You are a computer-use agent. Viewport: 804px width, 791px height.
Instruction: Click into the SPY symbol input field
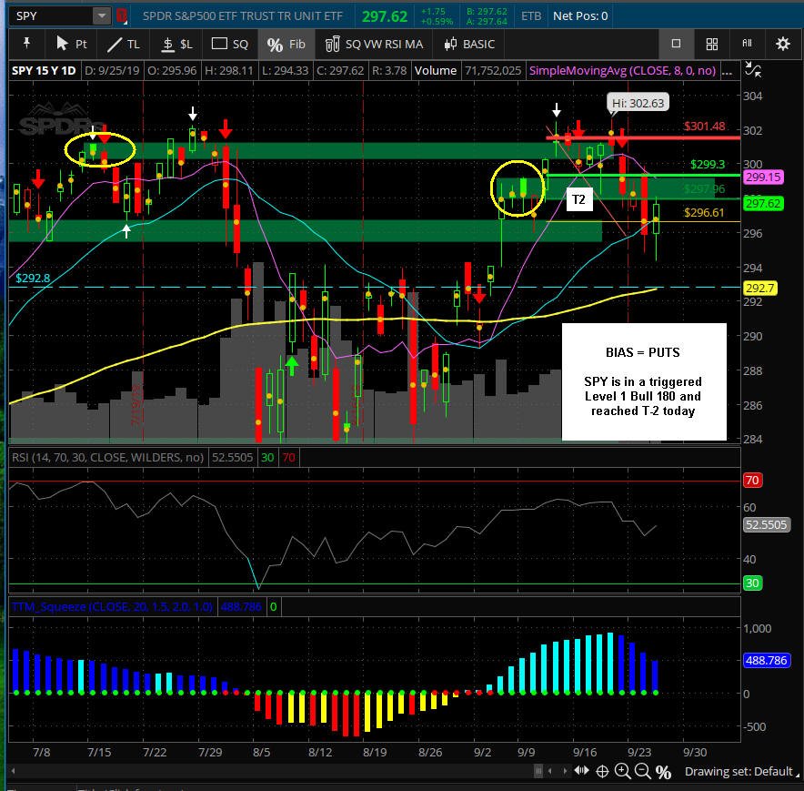pos(51,15)
